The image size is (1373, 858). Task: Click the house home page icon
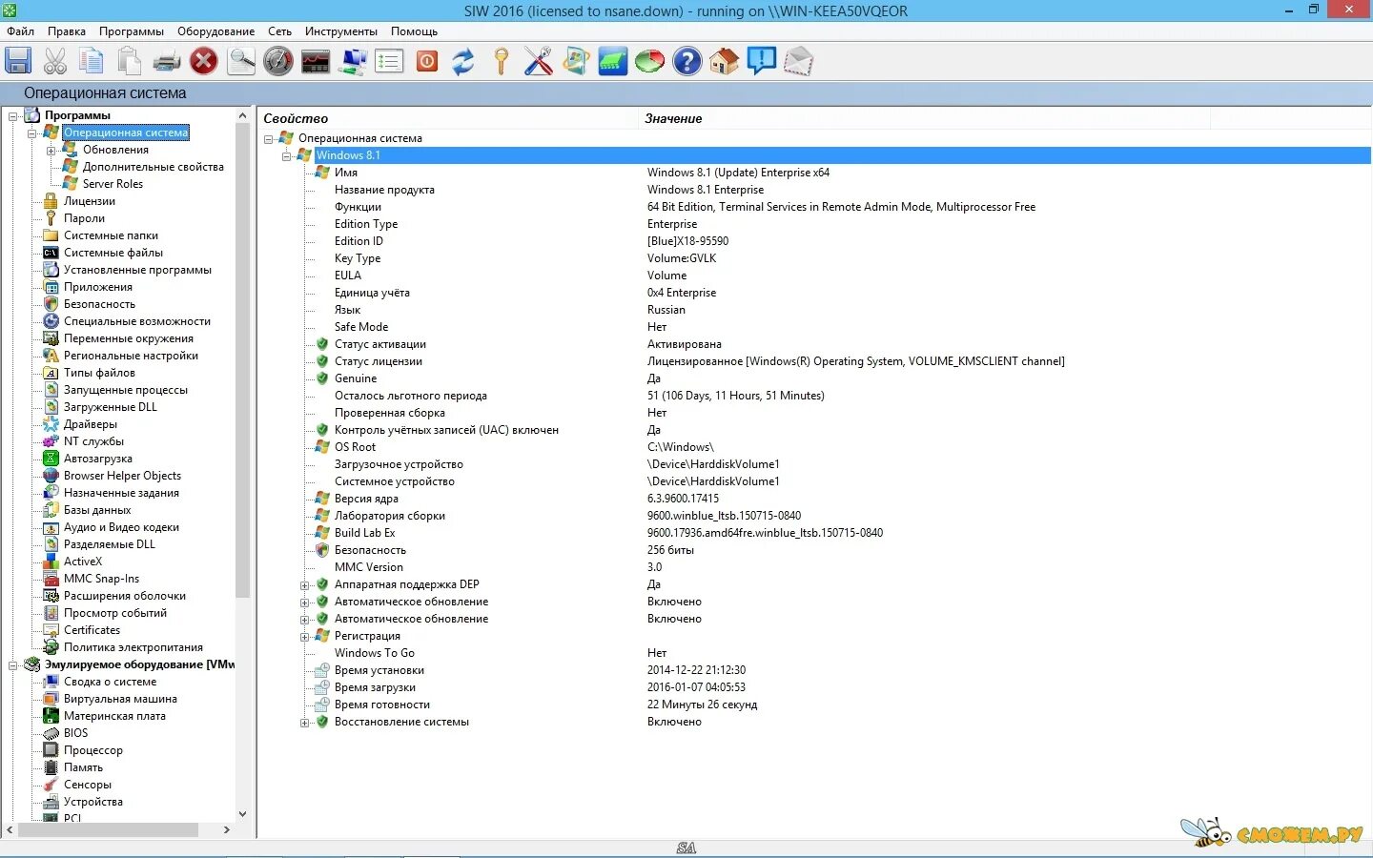pyautogui.click(x=725, y=61)
